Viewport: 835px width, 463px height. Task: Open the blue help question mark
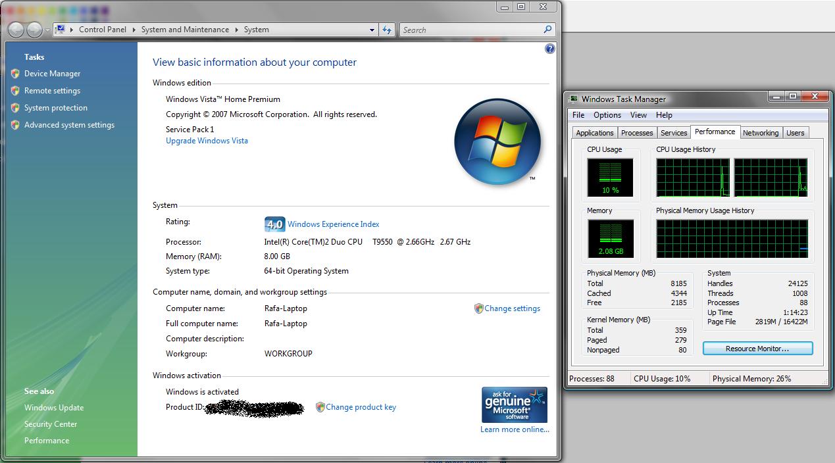tap(550, 49)
